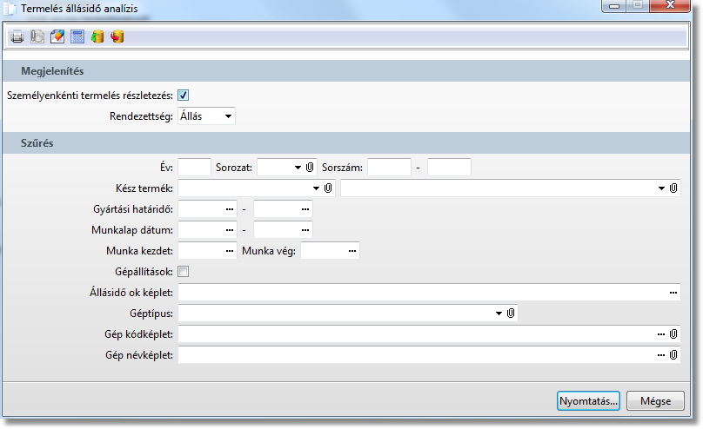Screen dimensions: 703x429
Task: Click the paperclip in Gép névképlet row
Action: [673, 355]
